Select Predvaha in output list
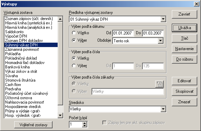Image resolution: width=201 pixels, height=131 pixels. pos(31,89)
